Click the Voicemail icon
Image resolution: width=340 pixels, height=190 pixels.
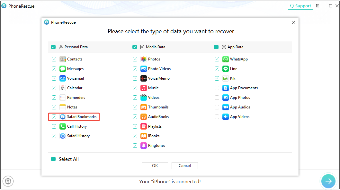[x=63, y=78]
